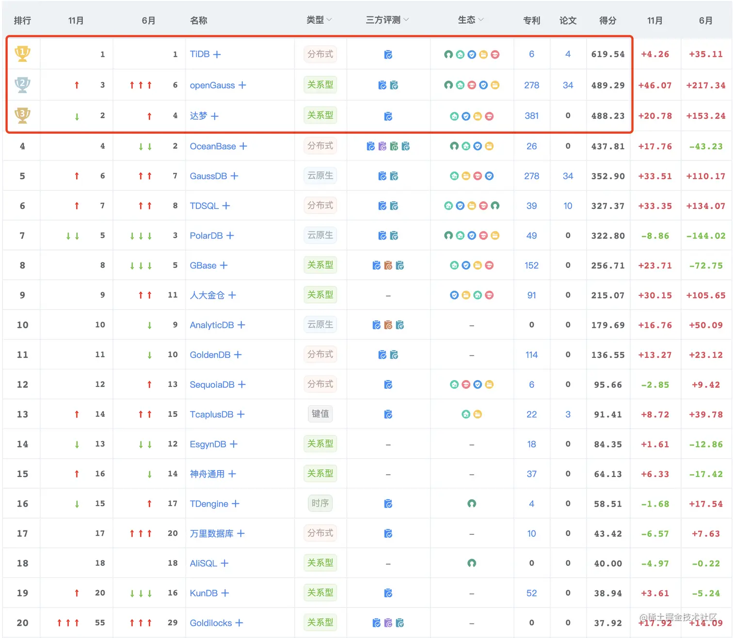Select the score 437.81 cell
Screen dimensions: 733x638
608,146
